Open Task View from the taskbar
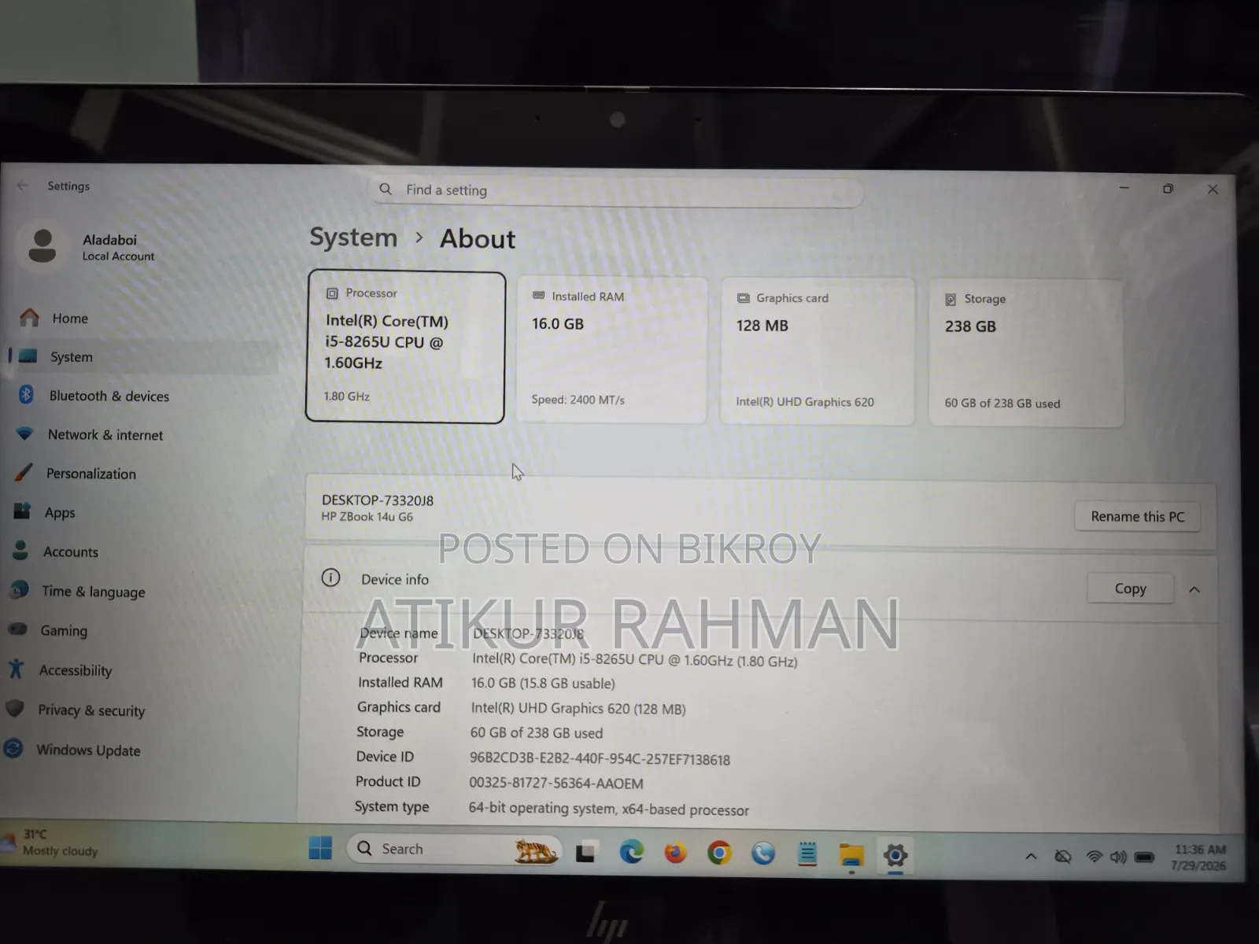Screen dimensions: 1259x944 click(x=585, y=852)
